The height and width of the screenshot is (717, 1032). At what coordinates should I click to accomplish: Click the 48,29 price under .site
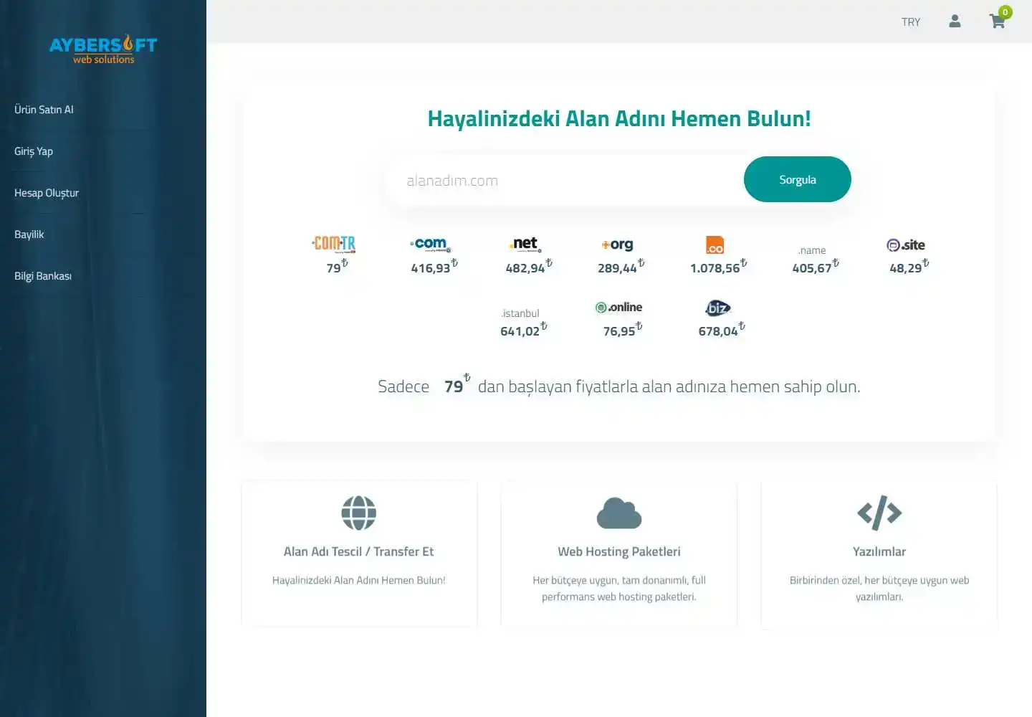click(909, 267)
